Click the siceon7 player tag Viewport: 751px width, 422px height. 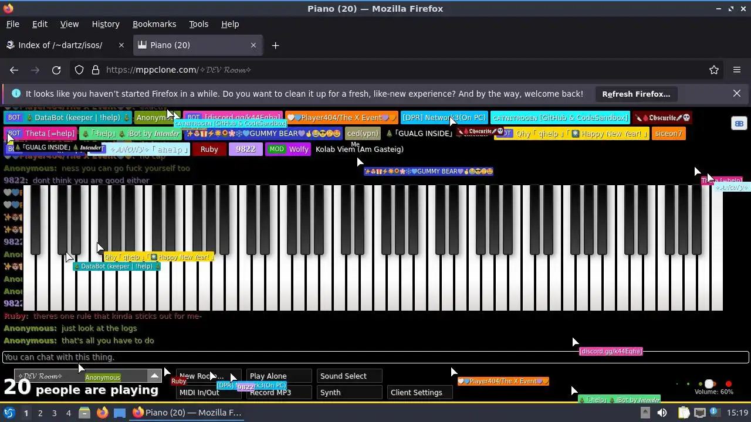click(x=668, y=134)
